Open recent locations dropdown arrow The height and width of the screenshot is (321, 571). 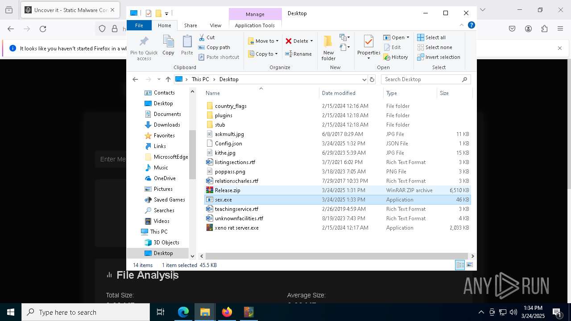coord(159,79)
